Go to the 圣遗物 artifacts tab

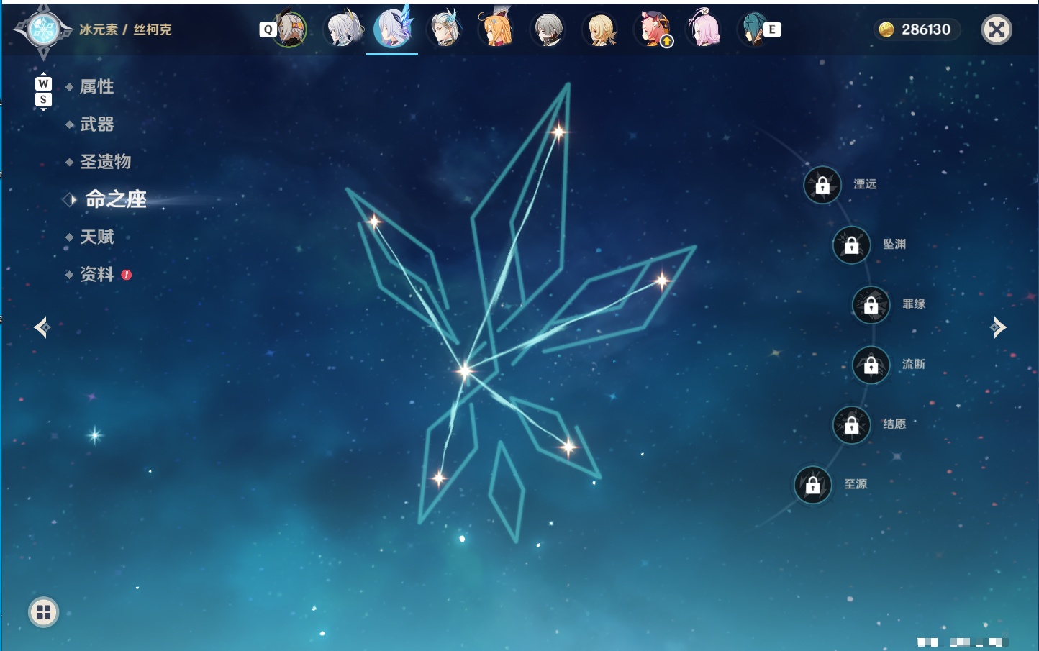tap(105, 162)
